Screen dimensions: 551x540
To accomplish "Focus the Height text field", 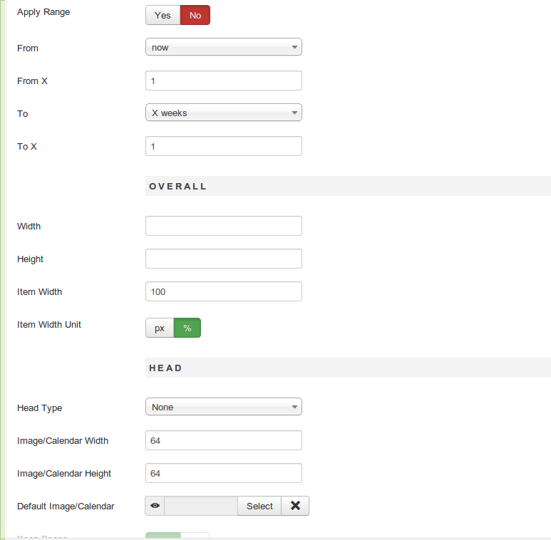I will pyautogui.click(x=224, y=259).
